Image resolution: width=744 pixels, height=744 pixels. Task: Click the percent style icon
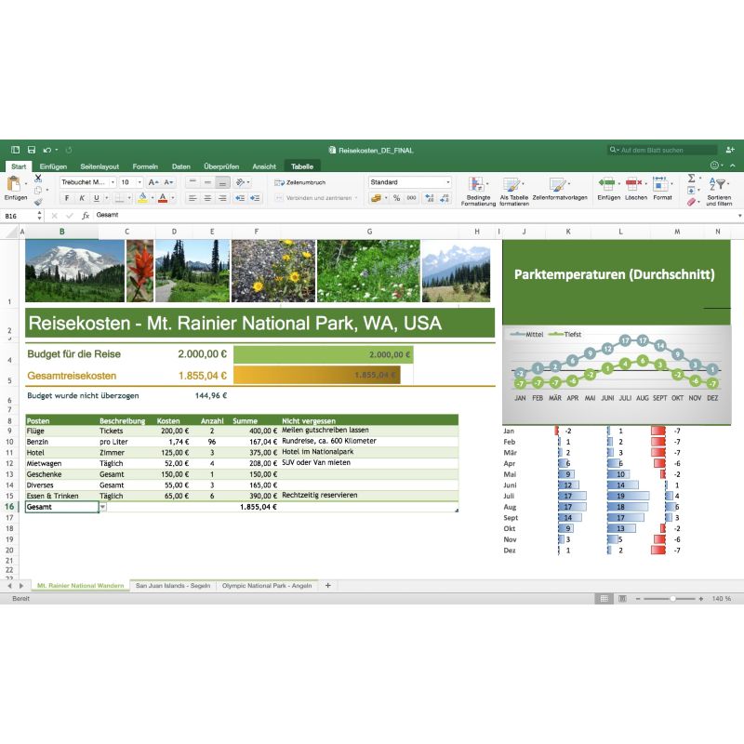[396, 198]
